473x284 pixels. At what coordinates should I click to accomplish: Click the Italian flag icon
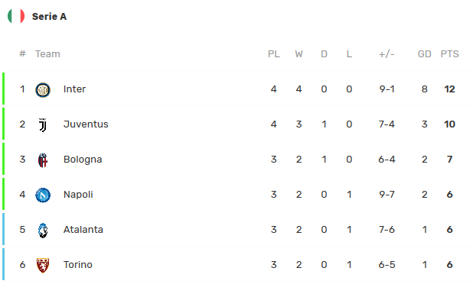point(16,16)
